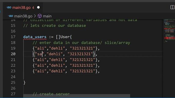Click the purple cube symbol icon in breadcrumb
The image size is (175, 98).
(x=40, y=16)
